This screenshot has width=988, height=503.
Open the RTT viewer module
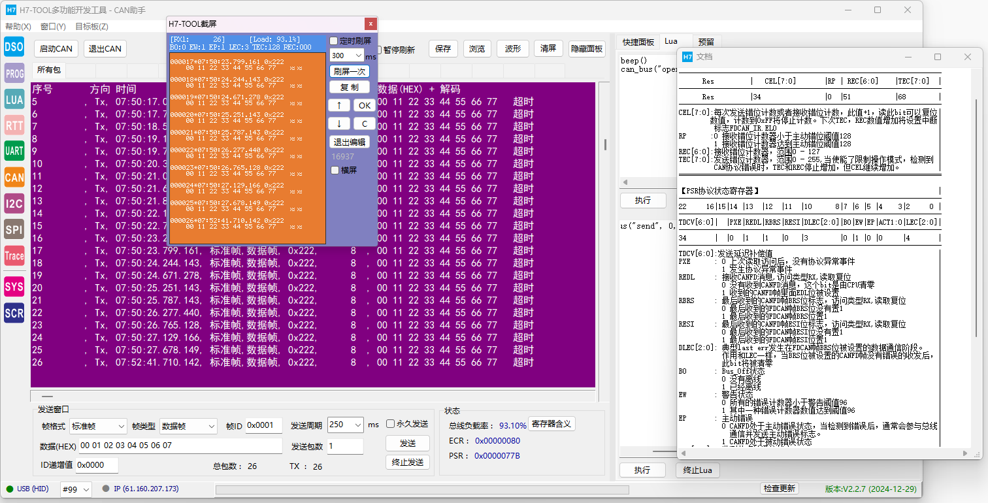[x=14, y=125]
